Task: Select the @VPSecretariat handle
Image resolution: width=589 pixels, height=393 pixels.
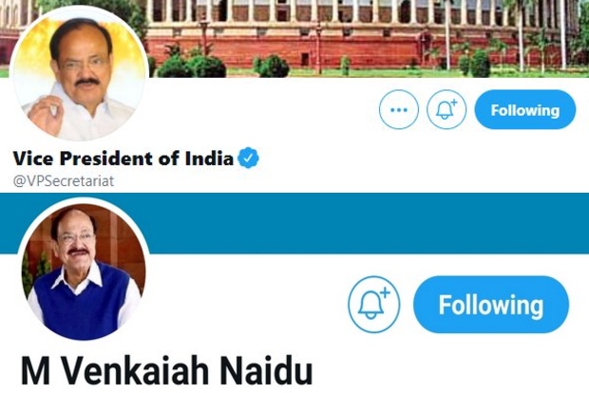Action: [64, 181]
